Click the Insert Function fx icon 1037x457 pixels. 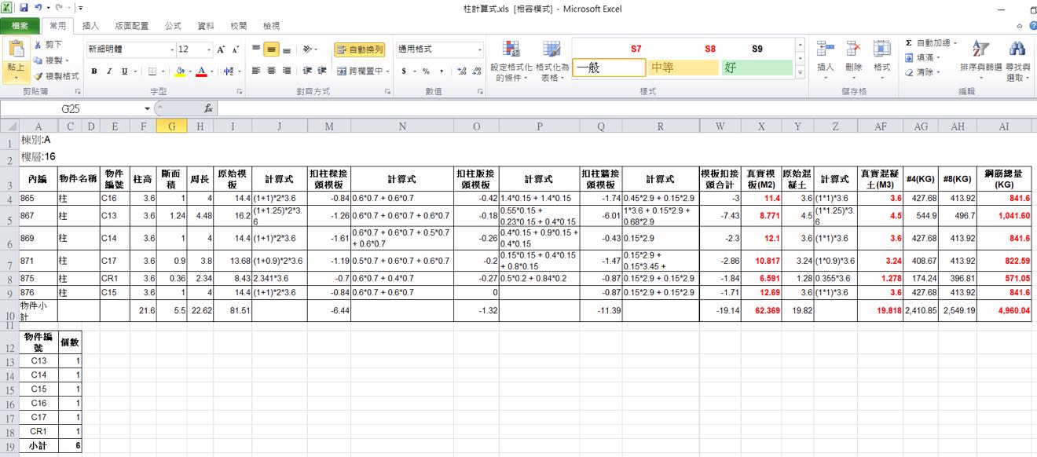coord(208,108)
